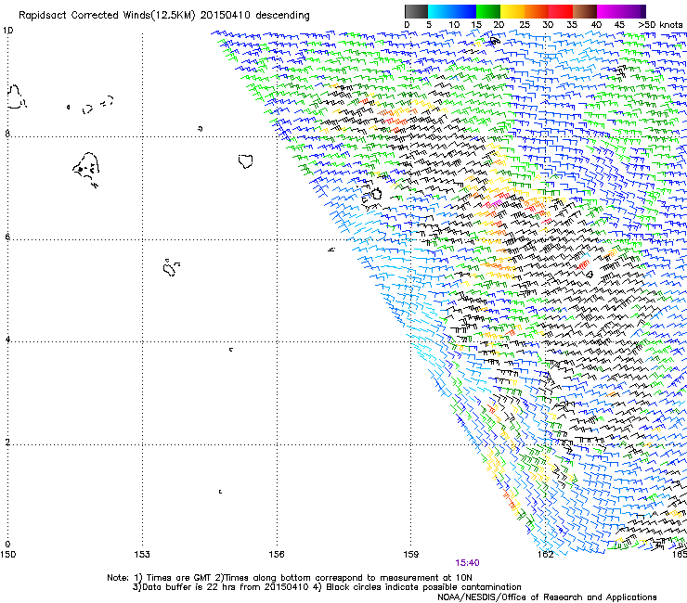Click the '4' latitude axis label
Image resolution: width=687 pixels, height=603 pixels.
pyautogui.click(x=7, y=339)
